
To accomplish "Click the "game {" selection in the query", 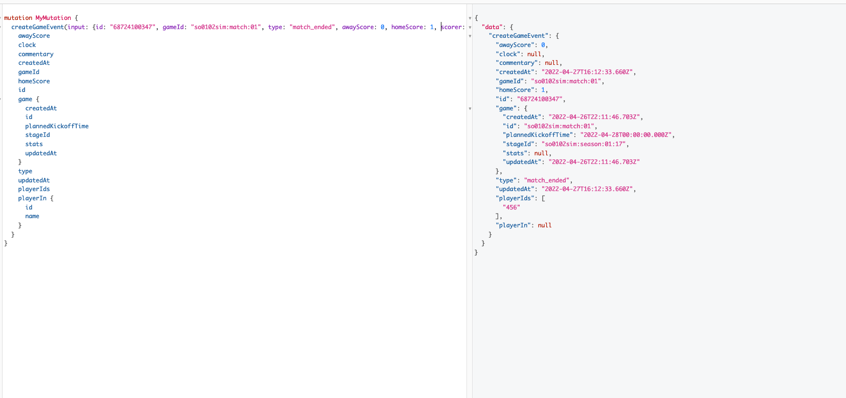I will [x=29, y=99].
